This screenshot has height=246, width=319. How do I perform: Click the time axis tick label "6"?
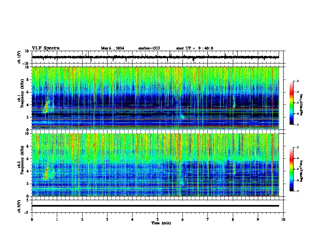click(x=182, y=219)
